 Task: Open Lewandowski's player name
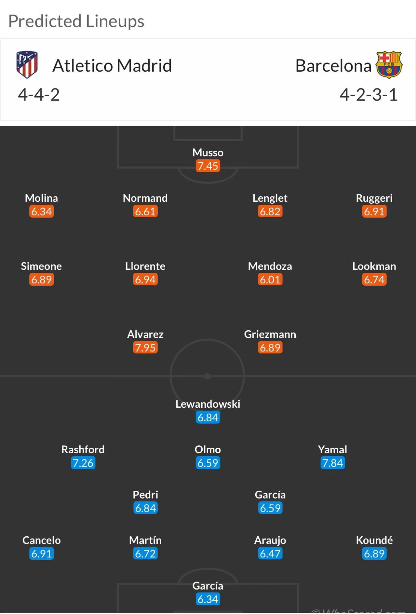point(208,404)
